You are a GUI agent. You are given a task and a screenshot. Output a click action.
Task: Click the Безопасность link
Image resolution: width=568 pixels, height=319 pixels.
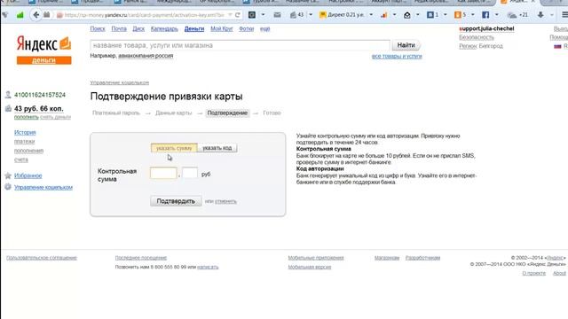coord(477,37)
